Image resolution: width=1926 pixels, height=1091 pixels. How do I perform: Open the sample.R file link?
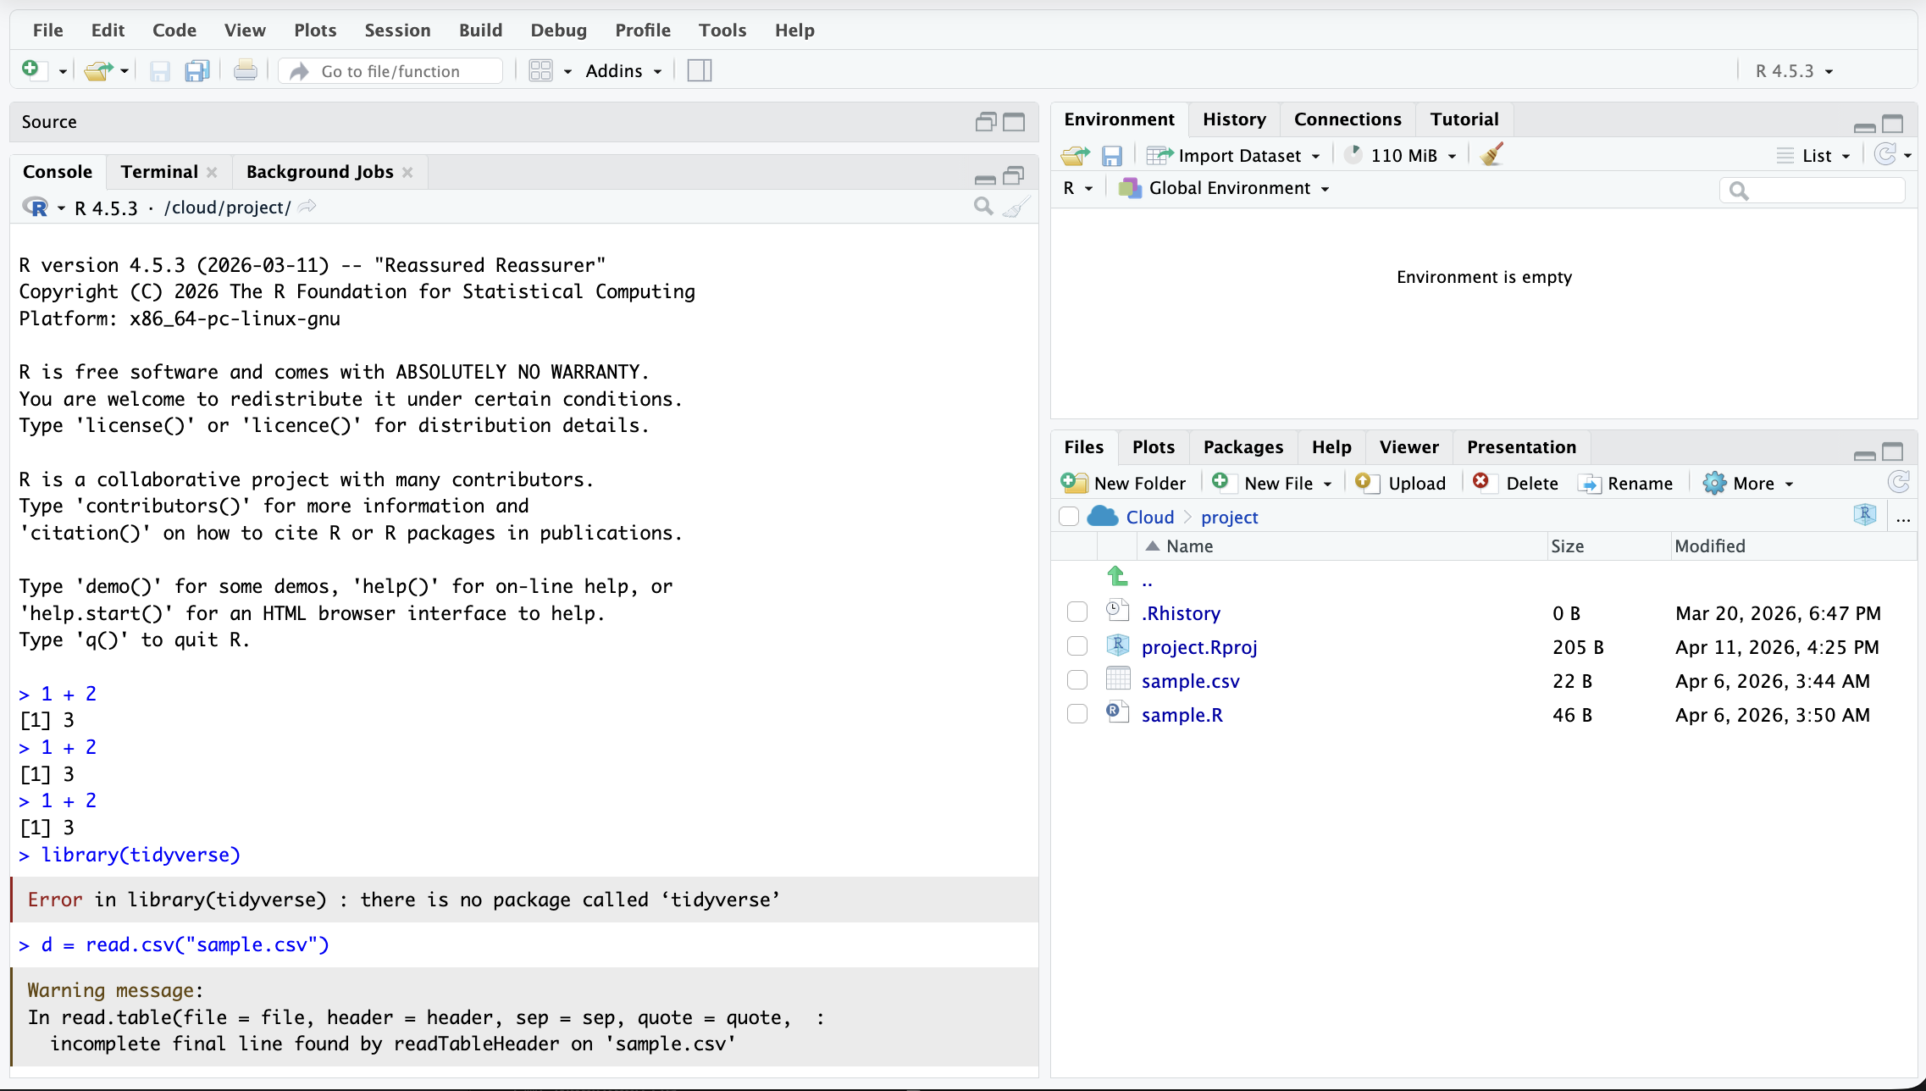pyautogui.click(x=1182, y=715)
